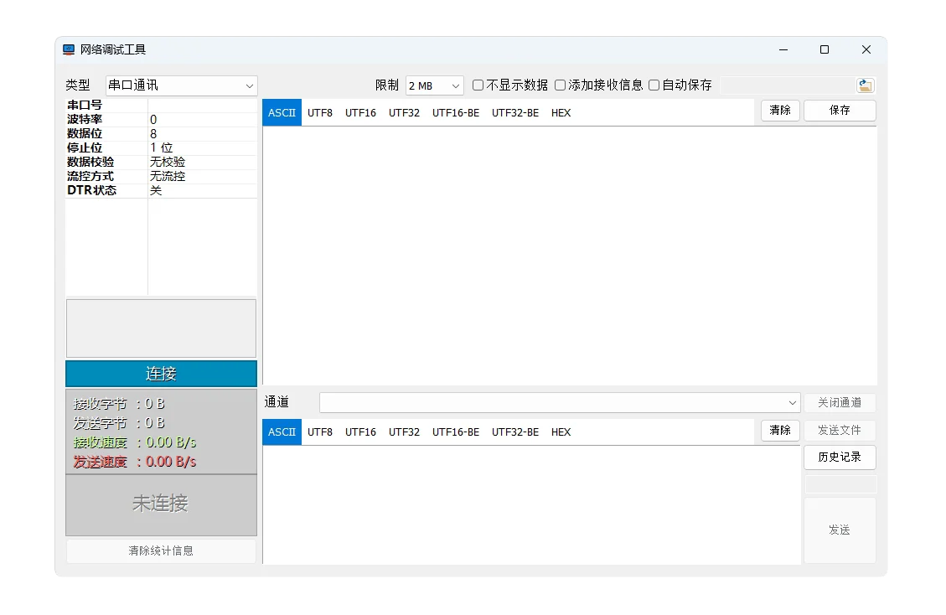Click the 发送 send button
Image resolution: width=946 pixels, height=615 pixels.
pyautogui.click(x=840, y=530)
